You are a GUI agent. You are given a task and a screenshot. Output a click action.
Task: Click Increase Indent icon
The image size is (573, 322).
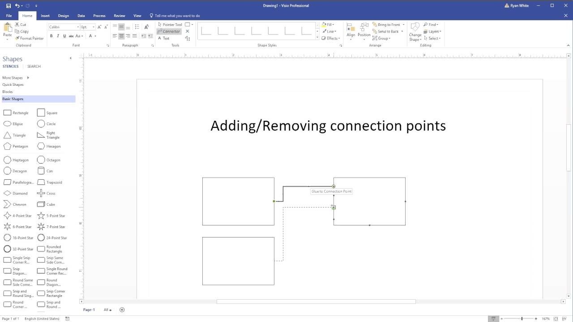pyautogui.click(x=151, y=36)
